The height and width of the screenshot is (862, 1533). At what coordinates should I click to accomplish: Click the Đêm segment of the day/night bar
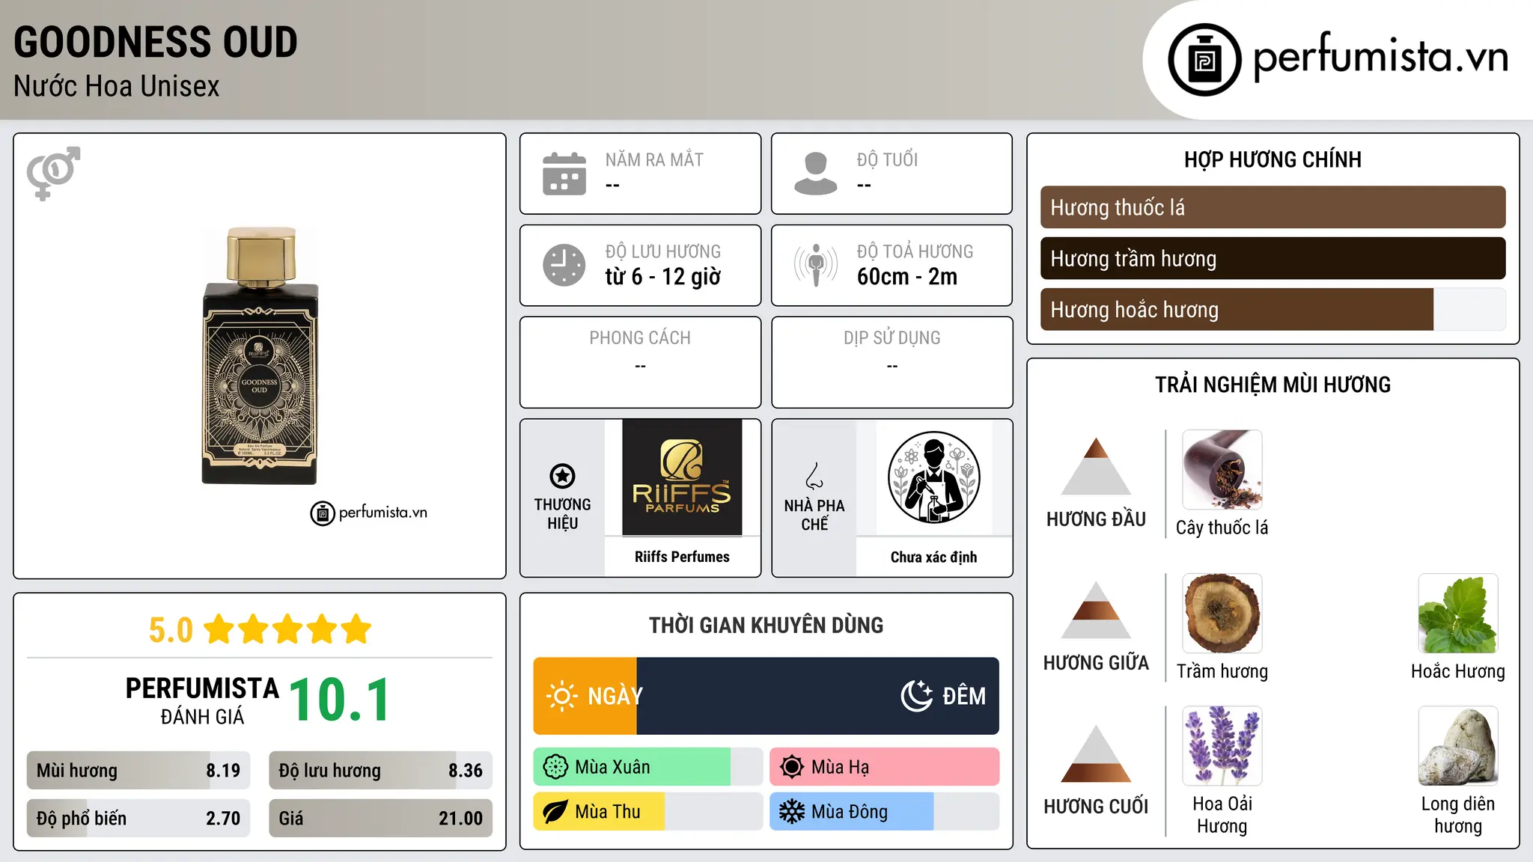[x=817, y=696]
